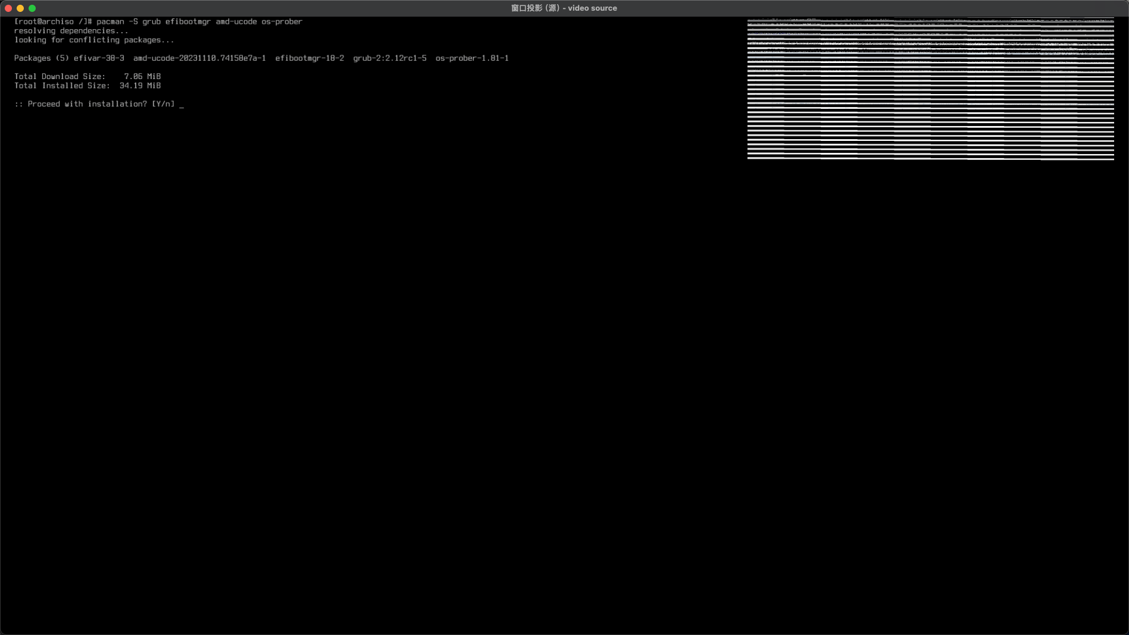Click the Total Installed Size value 34.19 MiB

pyautogui.click(x=140, y=86)
